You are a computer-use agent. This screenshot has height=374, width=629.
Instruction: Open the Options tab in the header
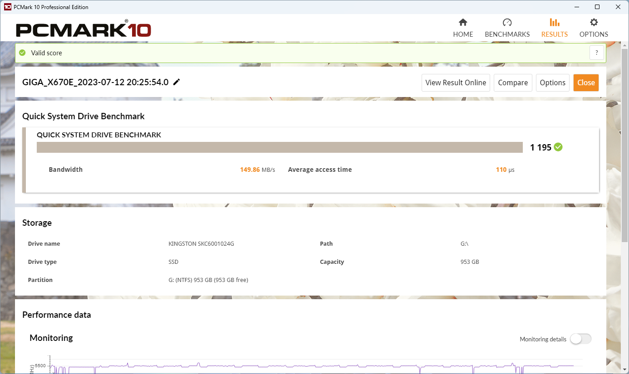pyautogui.click(x=594, y=28)
